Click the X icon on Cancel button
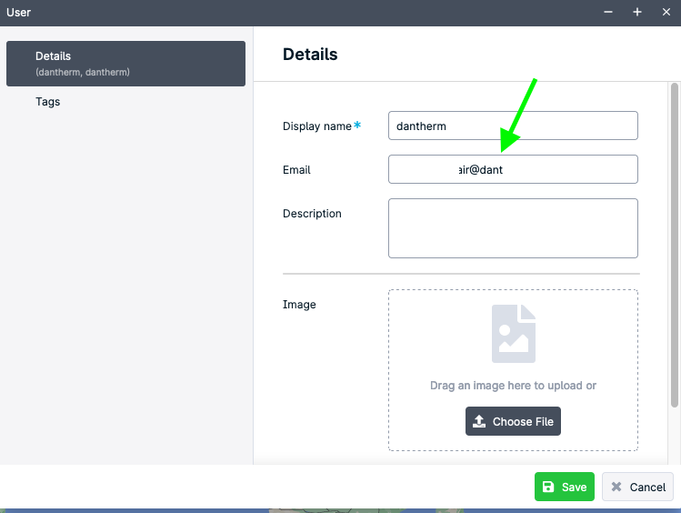Screen dimensions: 681x513 616,487
